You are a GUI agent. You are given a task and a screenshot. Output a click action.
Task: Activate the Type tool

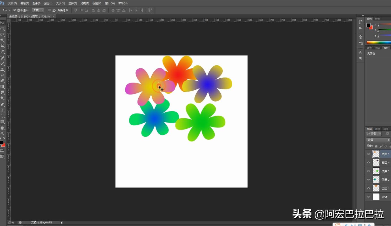tap(3, 110)
